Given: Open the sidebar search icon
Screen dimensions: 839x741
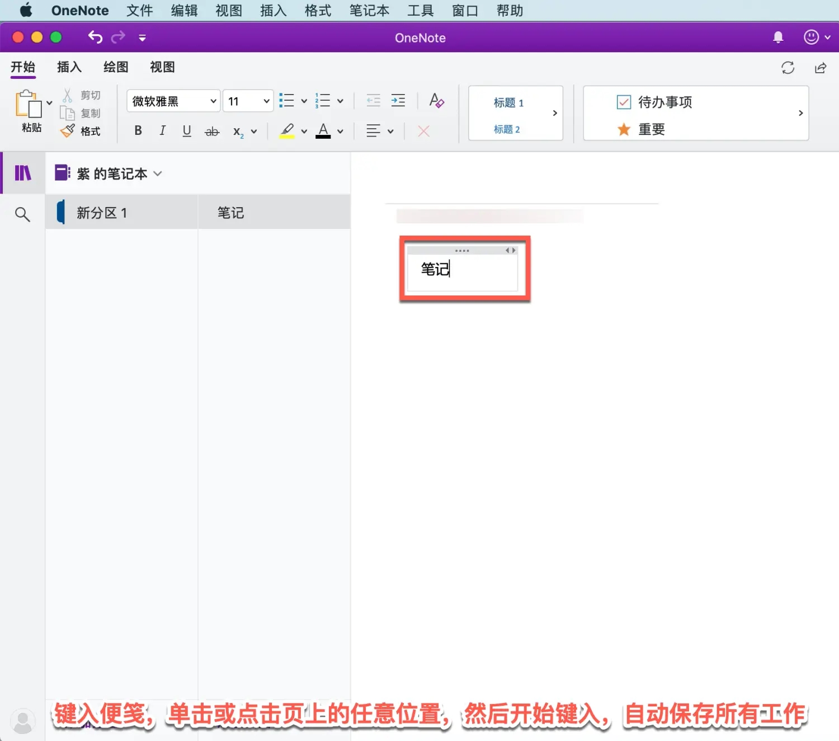Looking at the screenshot, I should click(22, 213).
